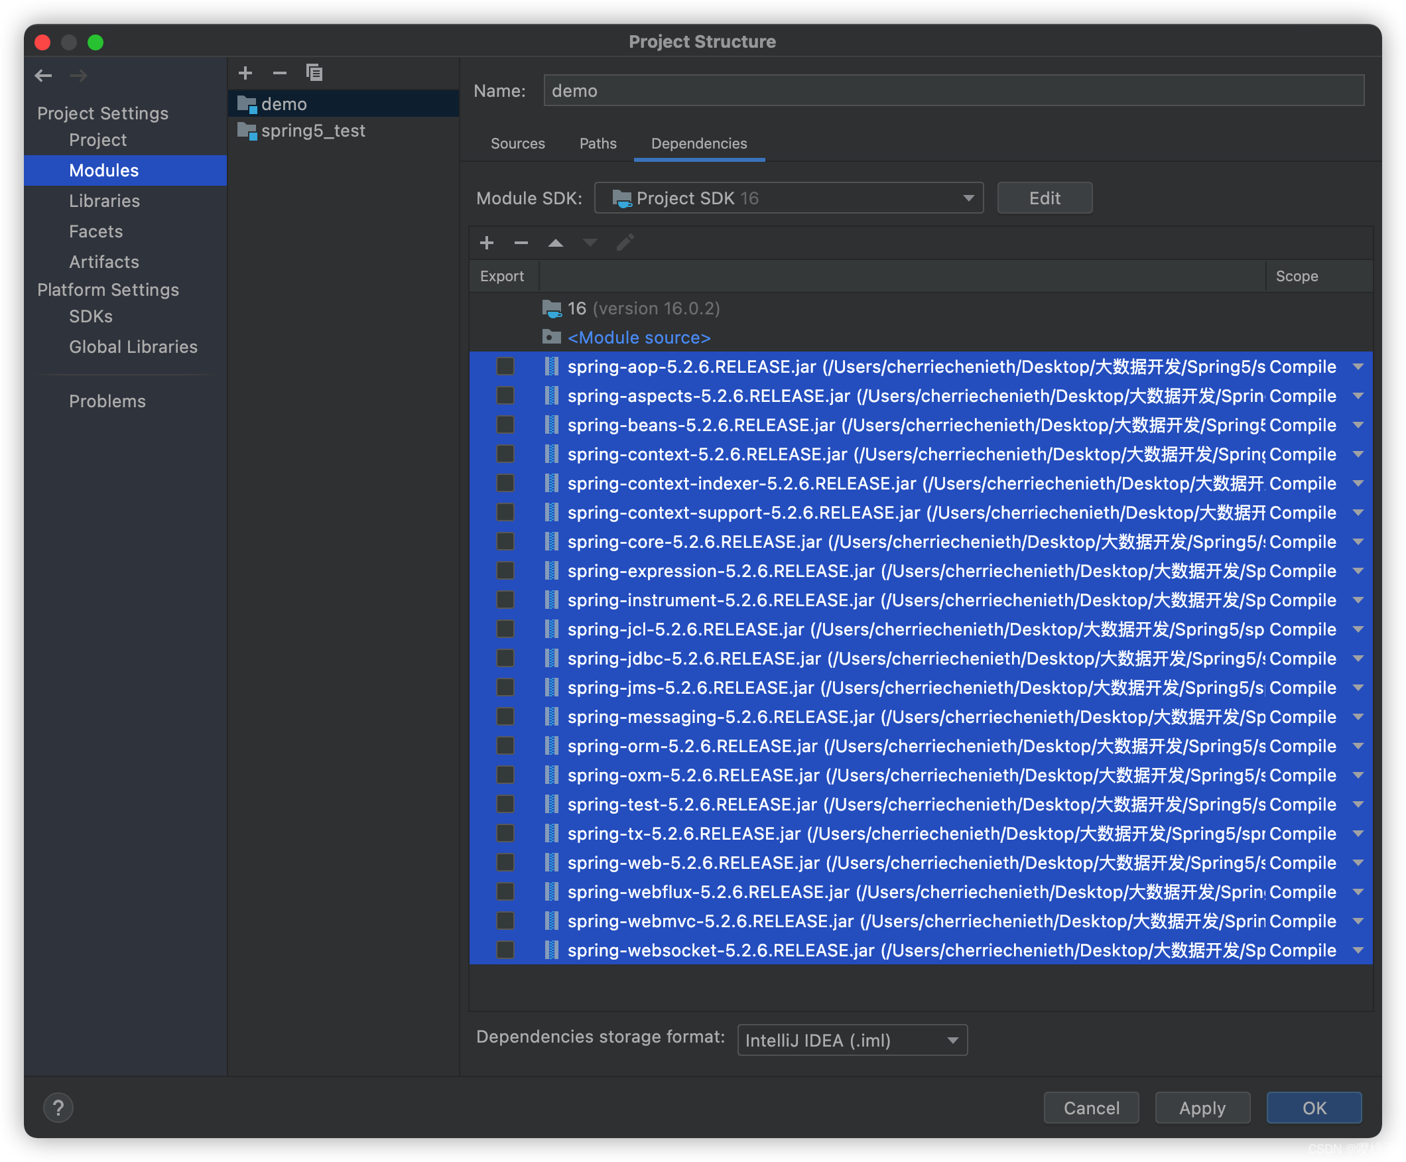This screenshot has height=1162, width=1406.
Task: Toggle export checkbox for spring-jcl jar
Action: pos(505,629)
